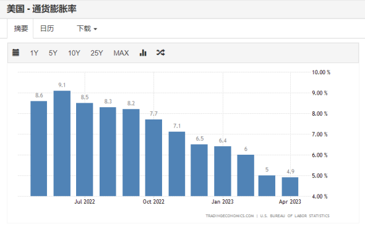The image size is (365, 229).
Task: Click the 美国 - 通货膨胀率 heading
Action: tap(41, 9)
